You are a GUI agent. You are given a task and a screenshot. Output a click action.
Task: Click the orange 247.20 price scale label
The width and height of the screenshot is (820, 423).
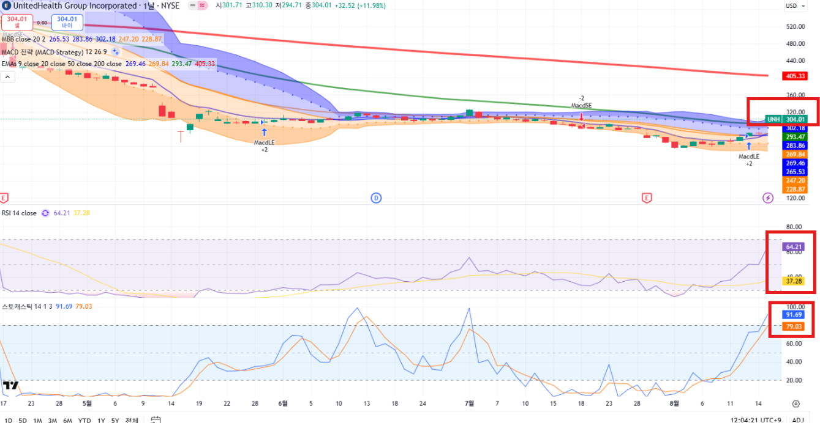coord(795,181)
